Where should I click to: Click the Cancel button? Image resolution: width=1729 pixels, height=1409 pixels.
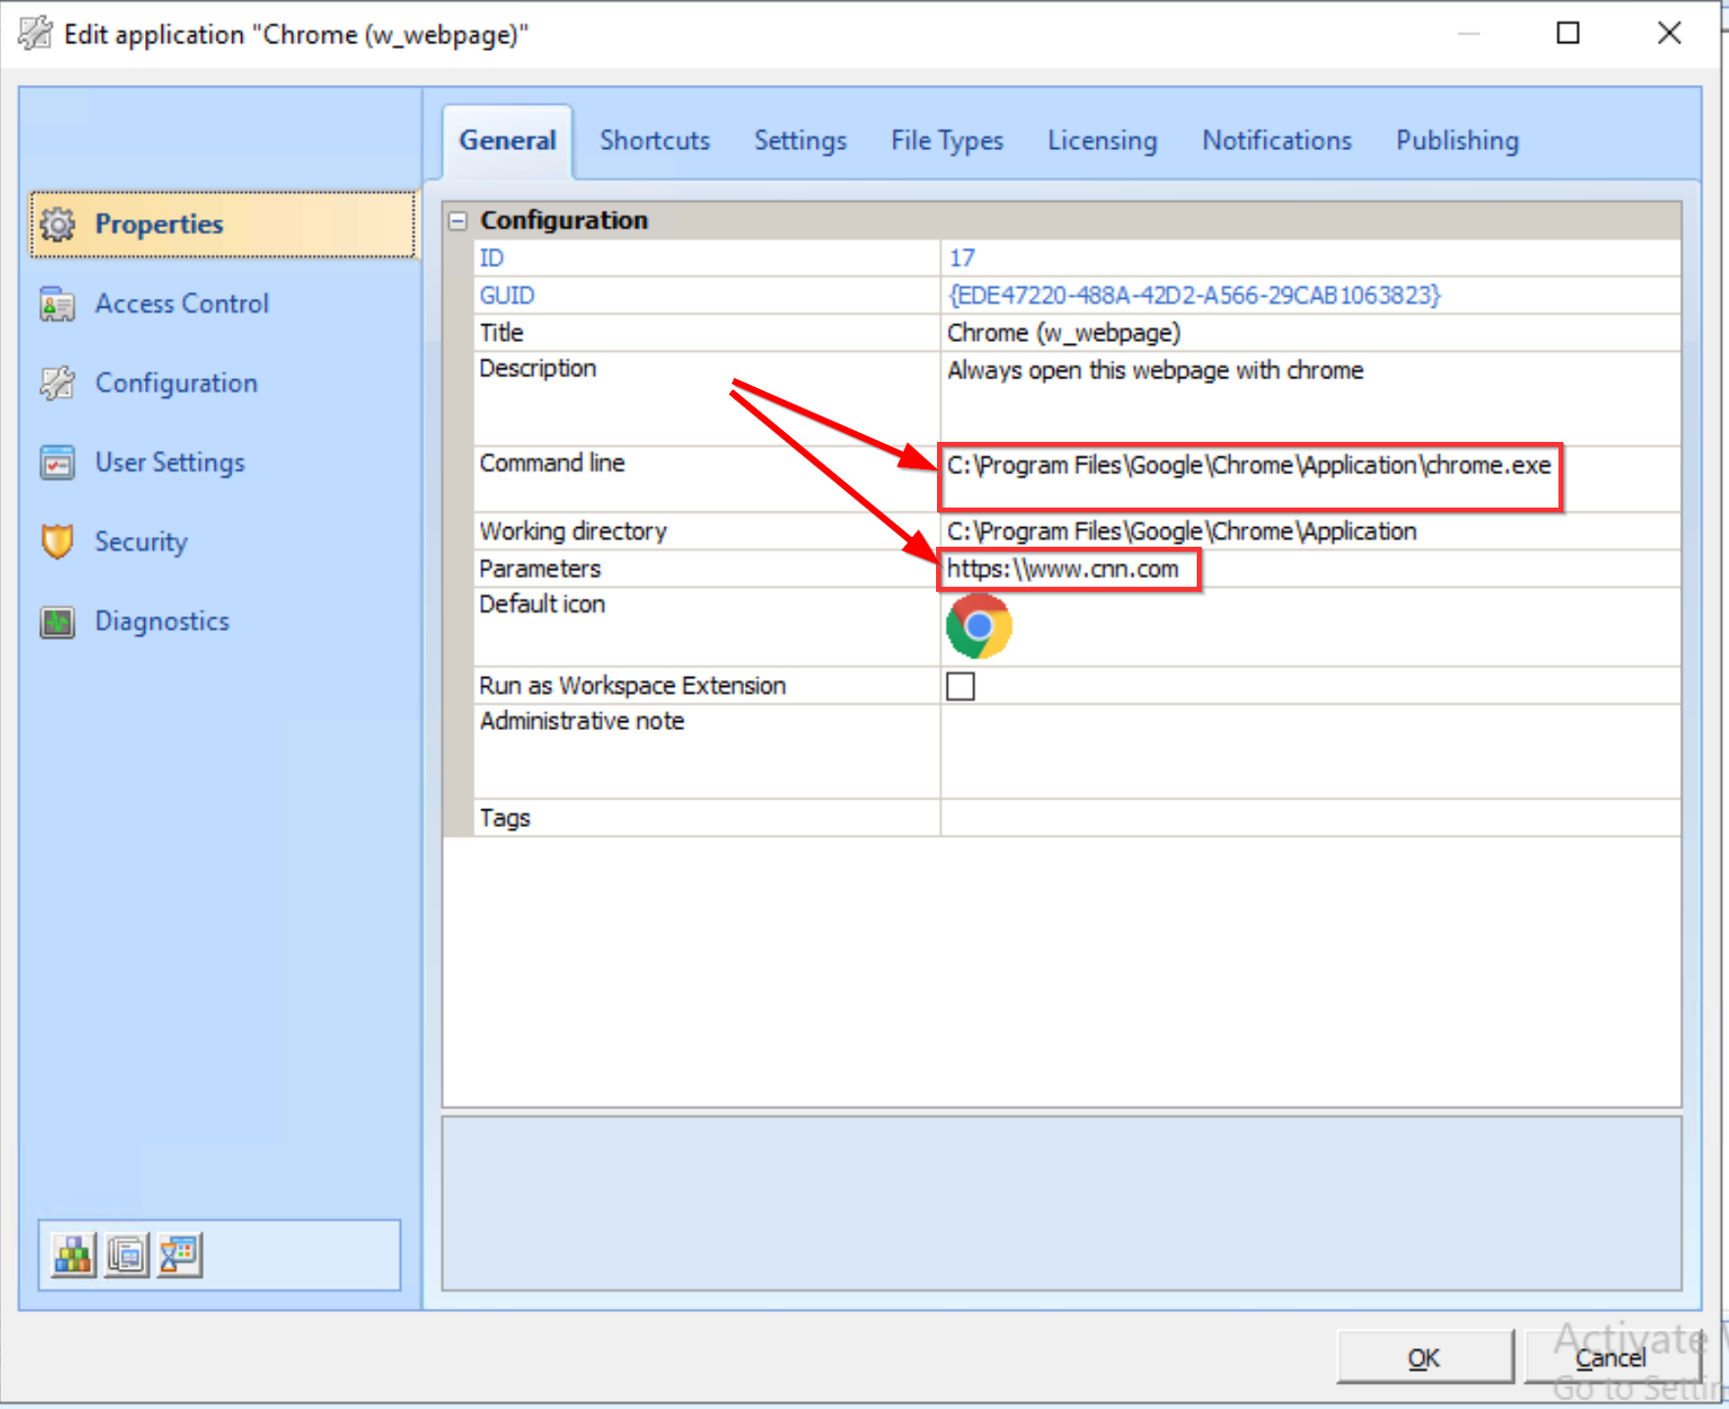1608,1358
